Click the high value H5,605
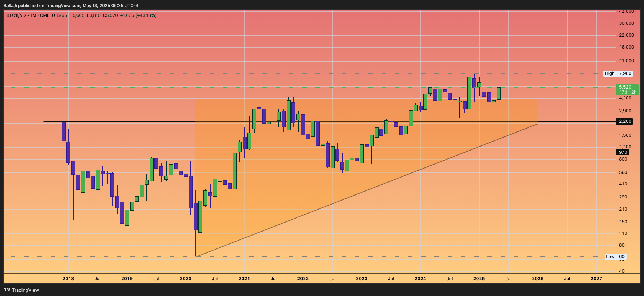Viewport: 644px width, 296px height. point(77,15)
